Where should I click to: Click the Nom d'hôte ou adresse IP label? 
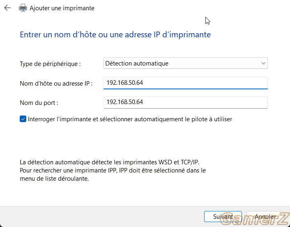pos(56,84)
